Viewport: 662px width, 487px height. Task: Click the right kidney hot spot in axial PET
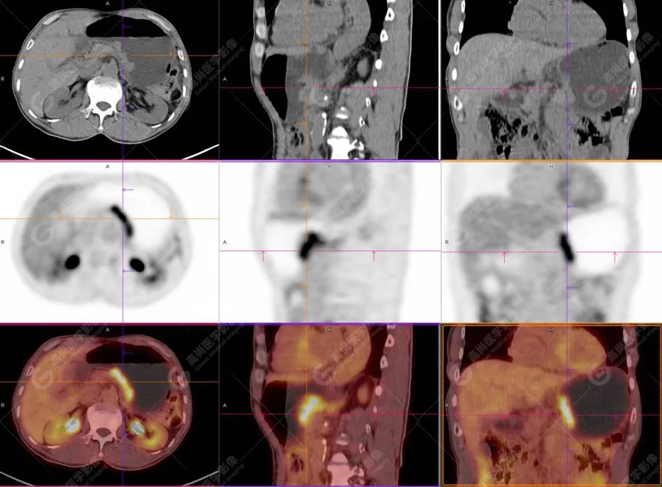[x=72, y=262]
